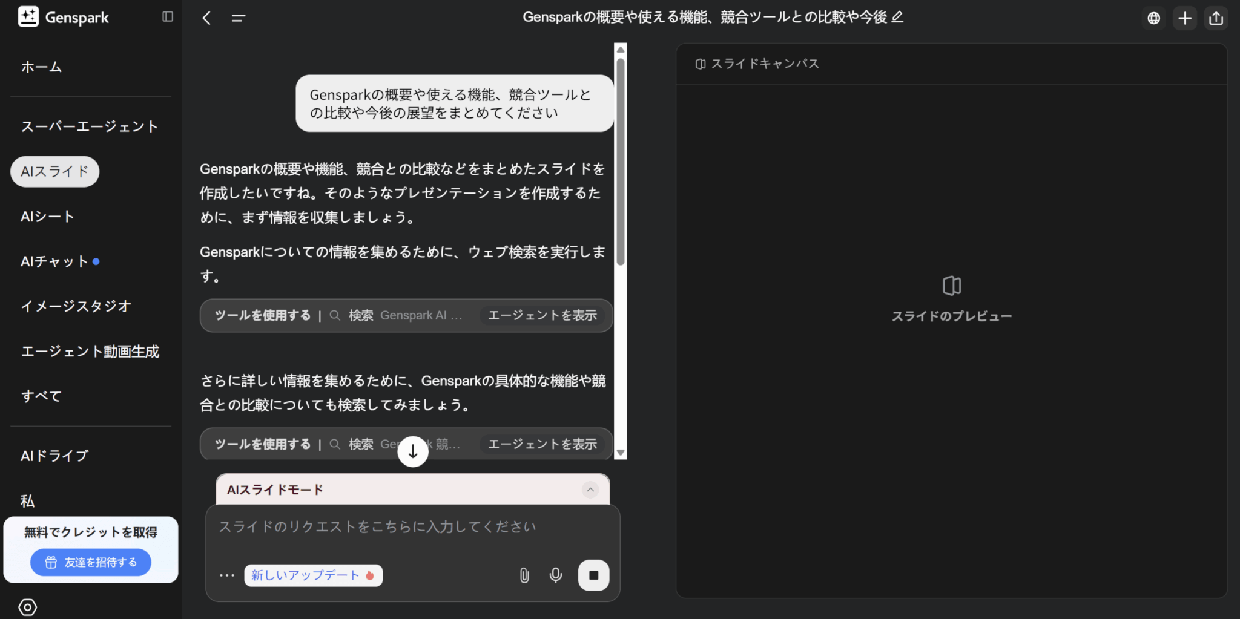Open エージェント動画生成 in the sidebar
Screen dimensions: 1240x619
90,352
